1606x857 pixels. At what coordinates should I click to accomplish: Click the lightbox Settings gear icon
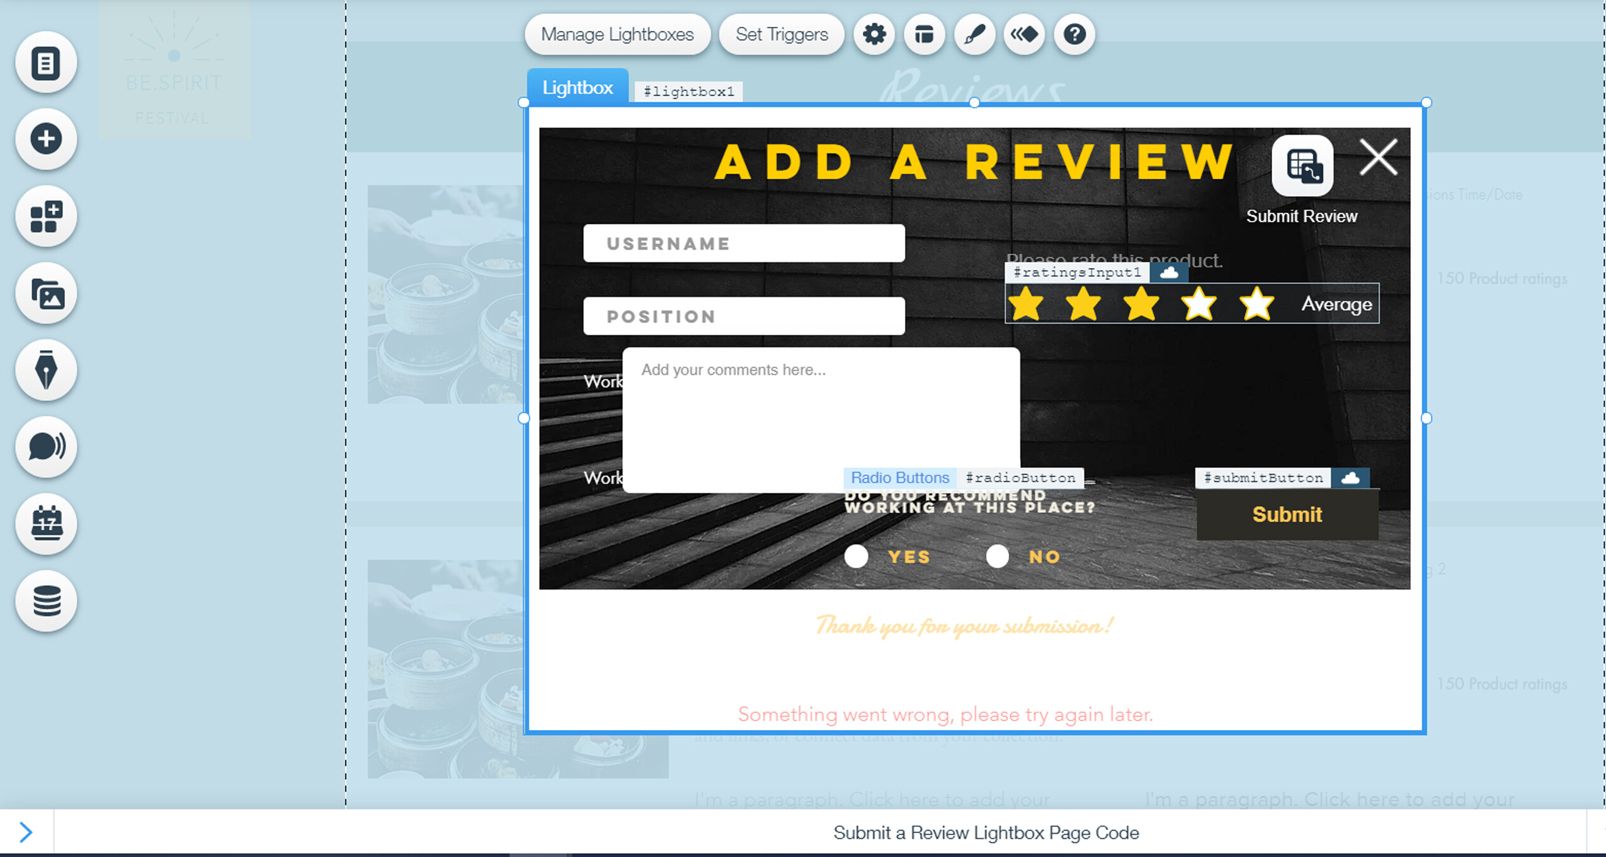click(x=874, y=34)
